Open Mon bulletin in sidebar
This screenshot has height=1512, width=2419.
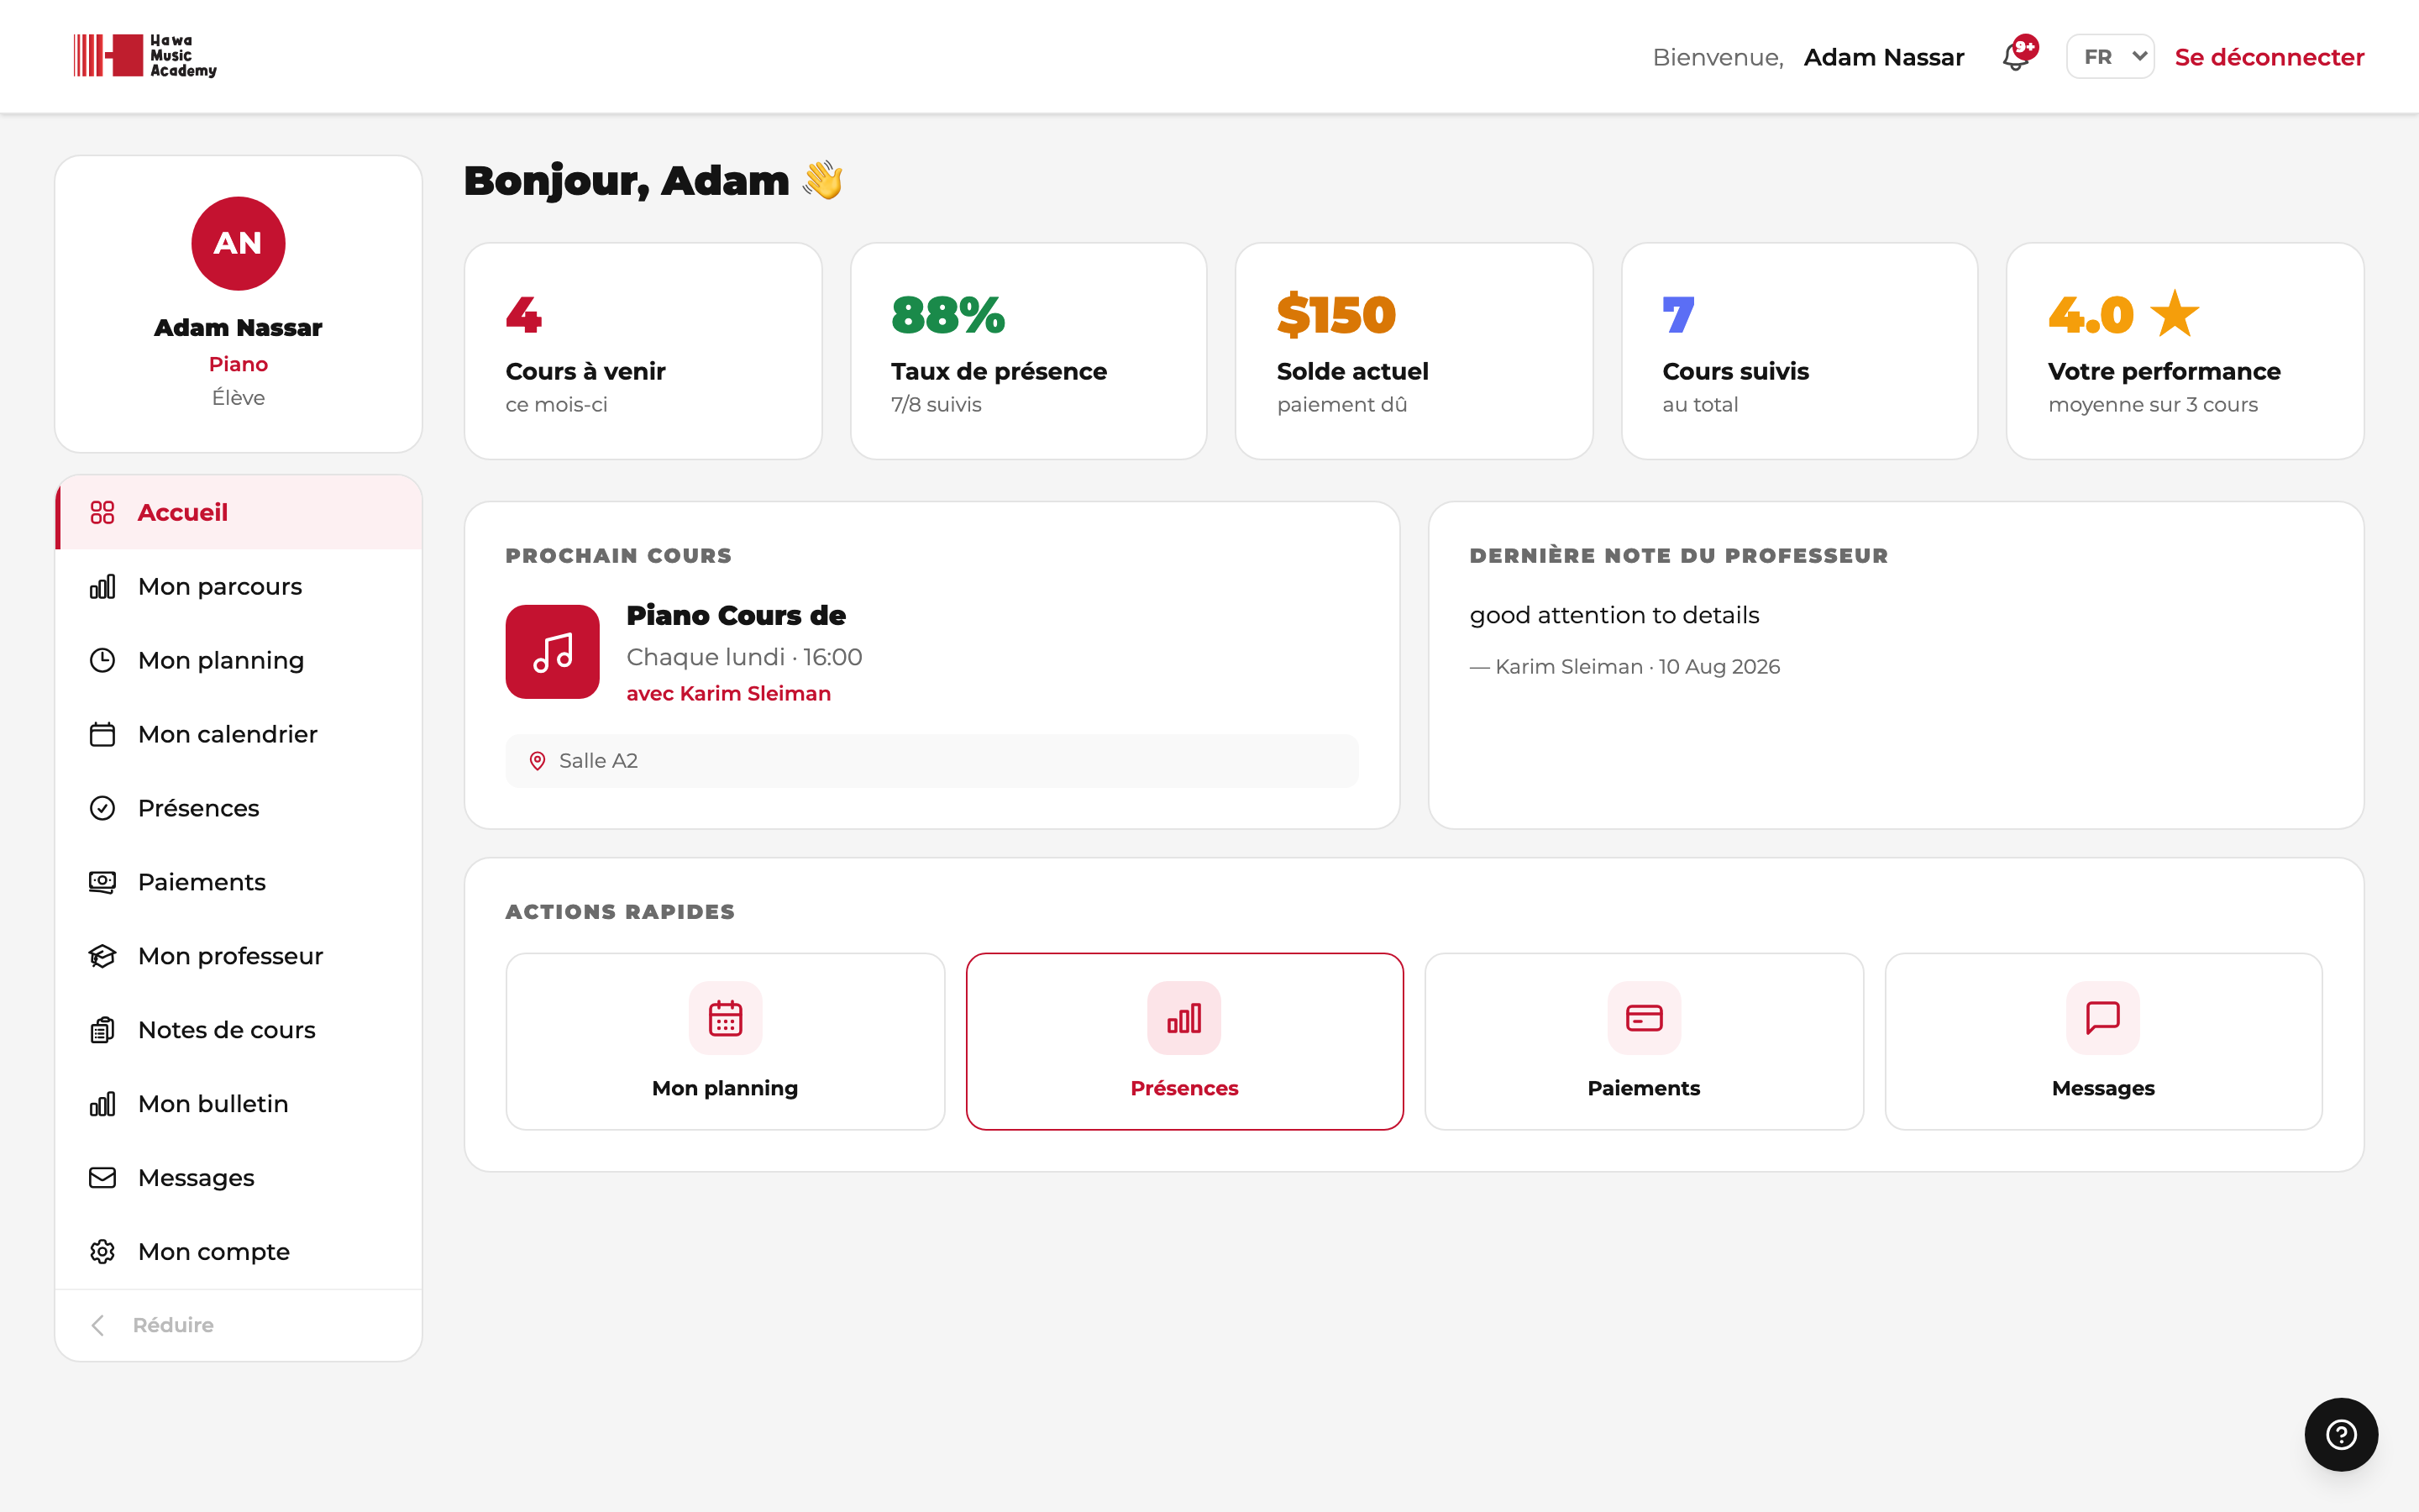tap(238, 1104)
